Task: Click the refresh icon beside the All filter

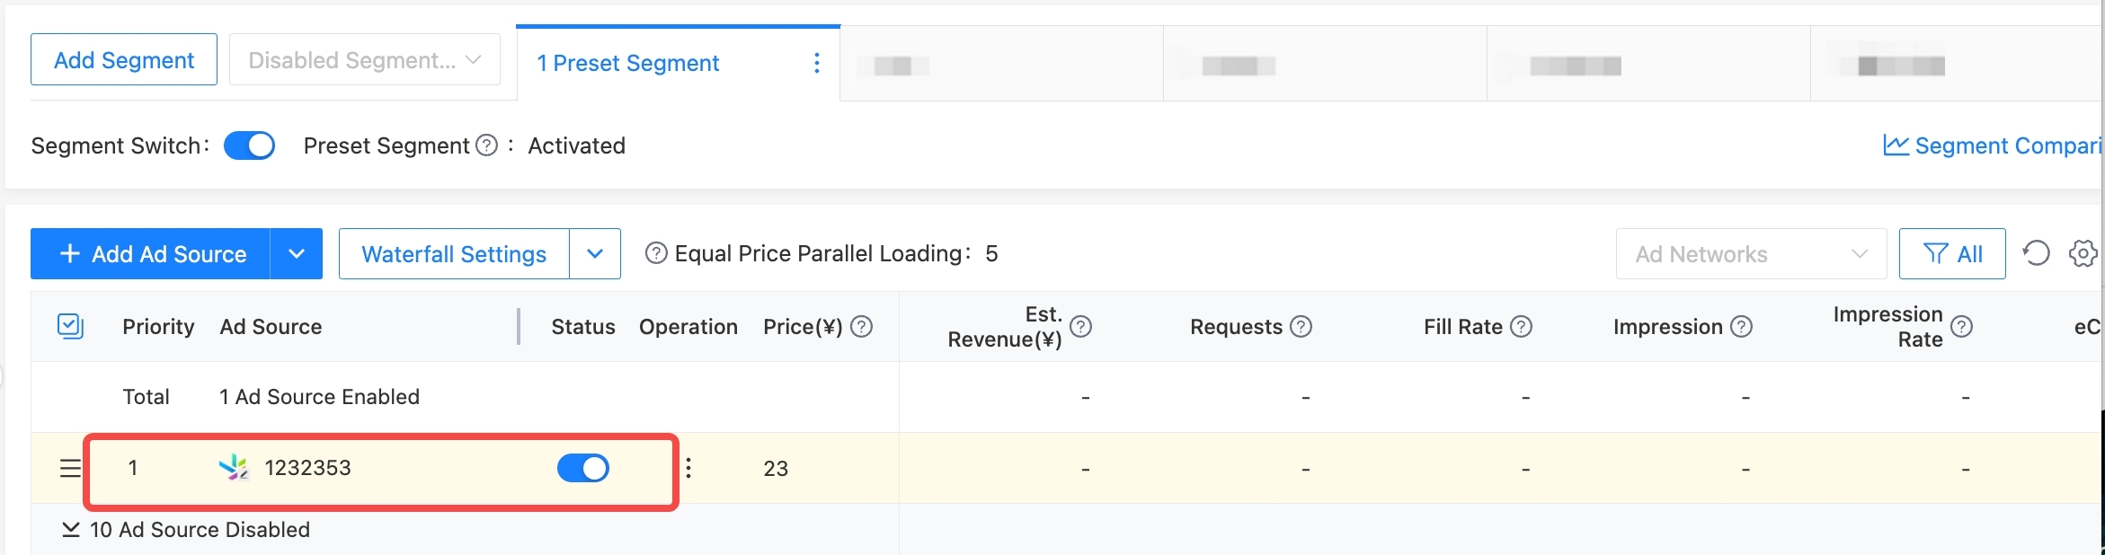Action: (2036, 254)
